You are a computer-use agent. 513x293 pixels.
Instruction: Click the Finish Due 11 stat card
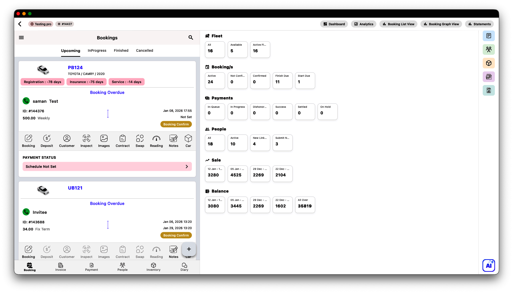(x=282, y=81)
